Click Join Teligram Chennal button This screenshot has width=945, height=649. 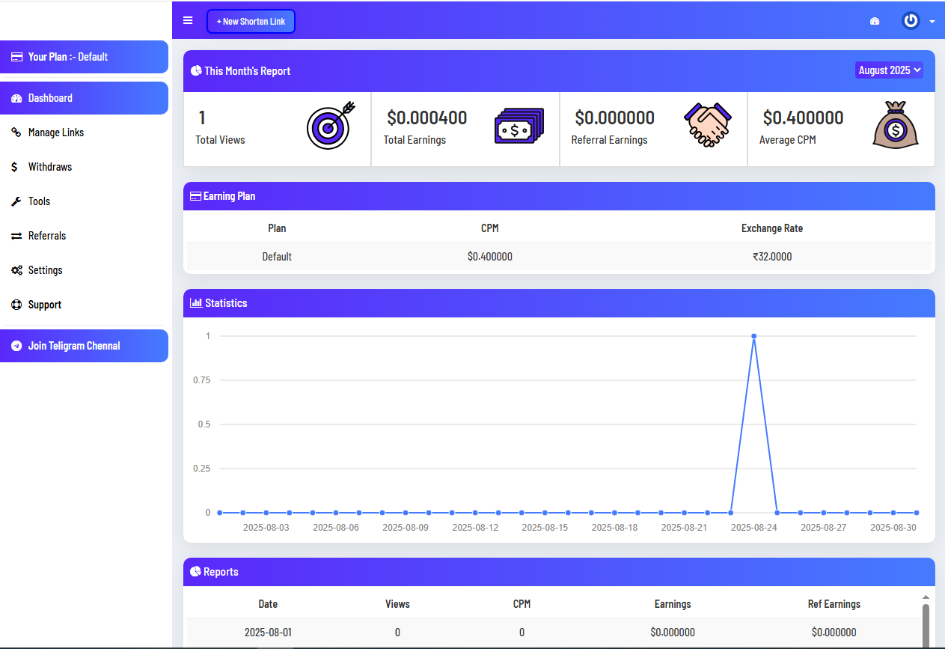coord(84,346)
